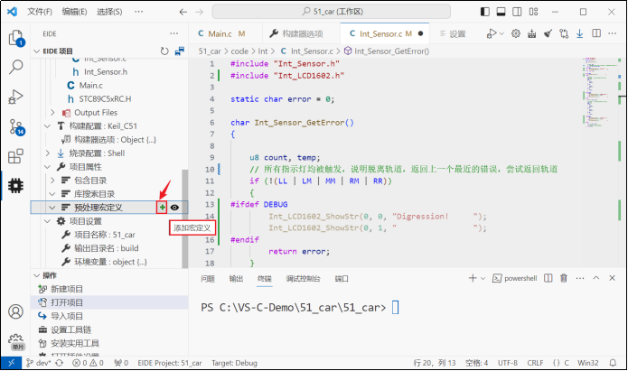
Task: Refresh the EIDE project list
Action: click(164, 51)
